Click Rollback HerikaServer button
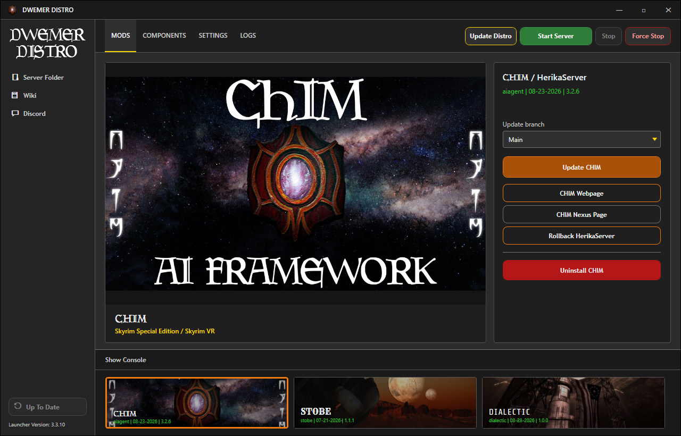 point(582,236)
